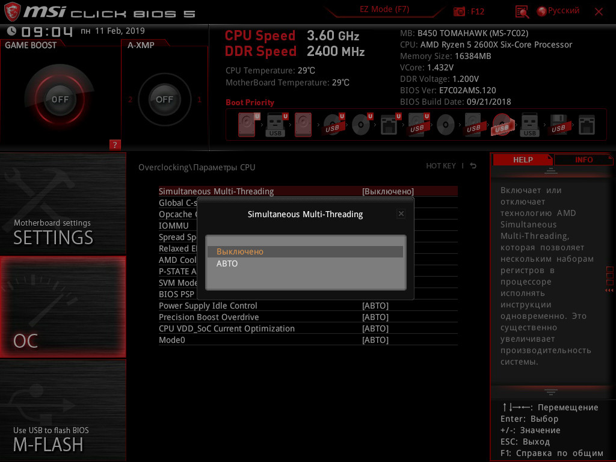Click the Power Supply Idle Control label
This screenshot has width=616, height=462.
[208, 306]
